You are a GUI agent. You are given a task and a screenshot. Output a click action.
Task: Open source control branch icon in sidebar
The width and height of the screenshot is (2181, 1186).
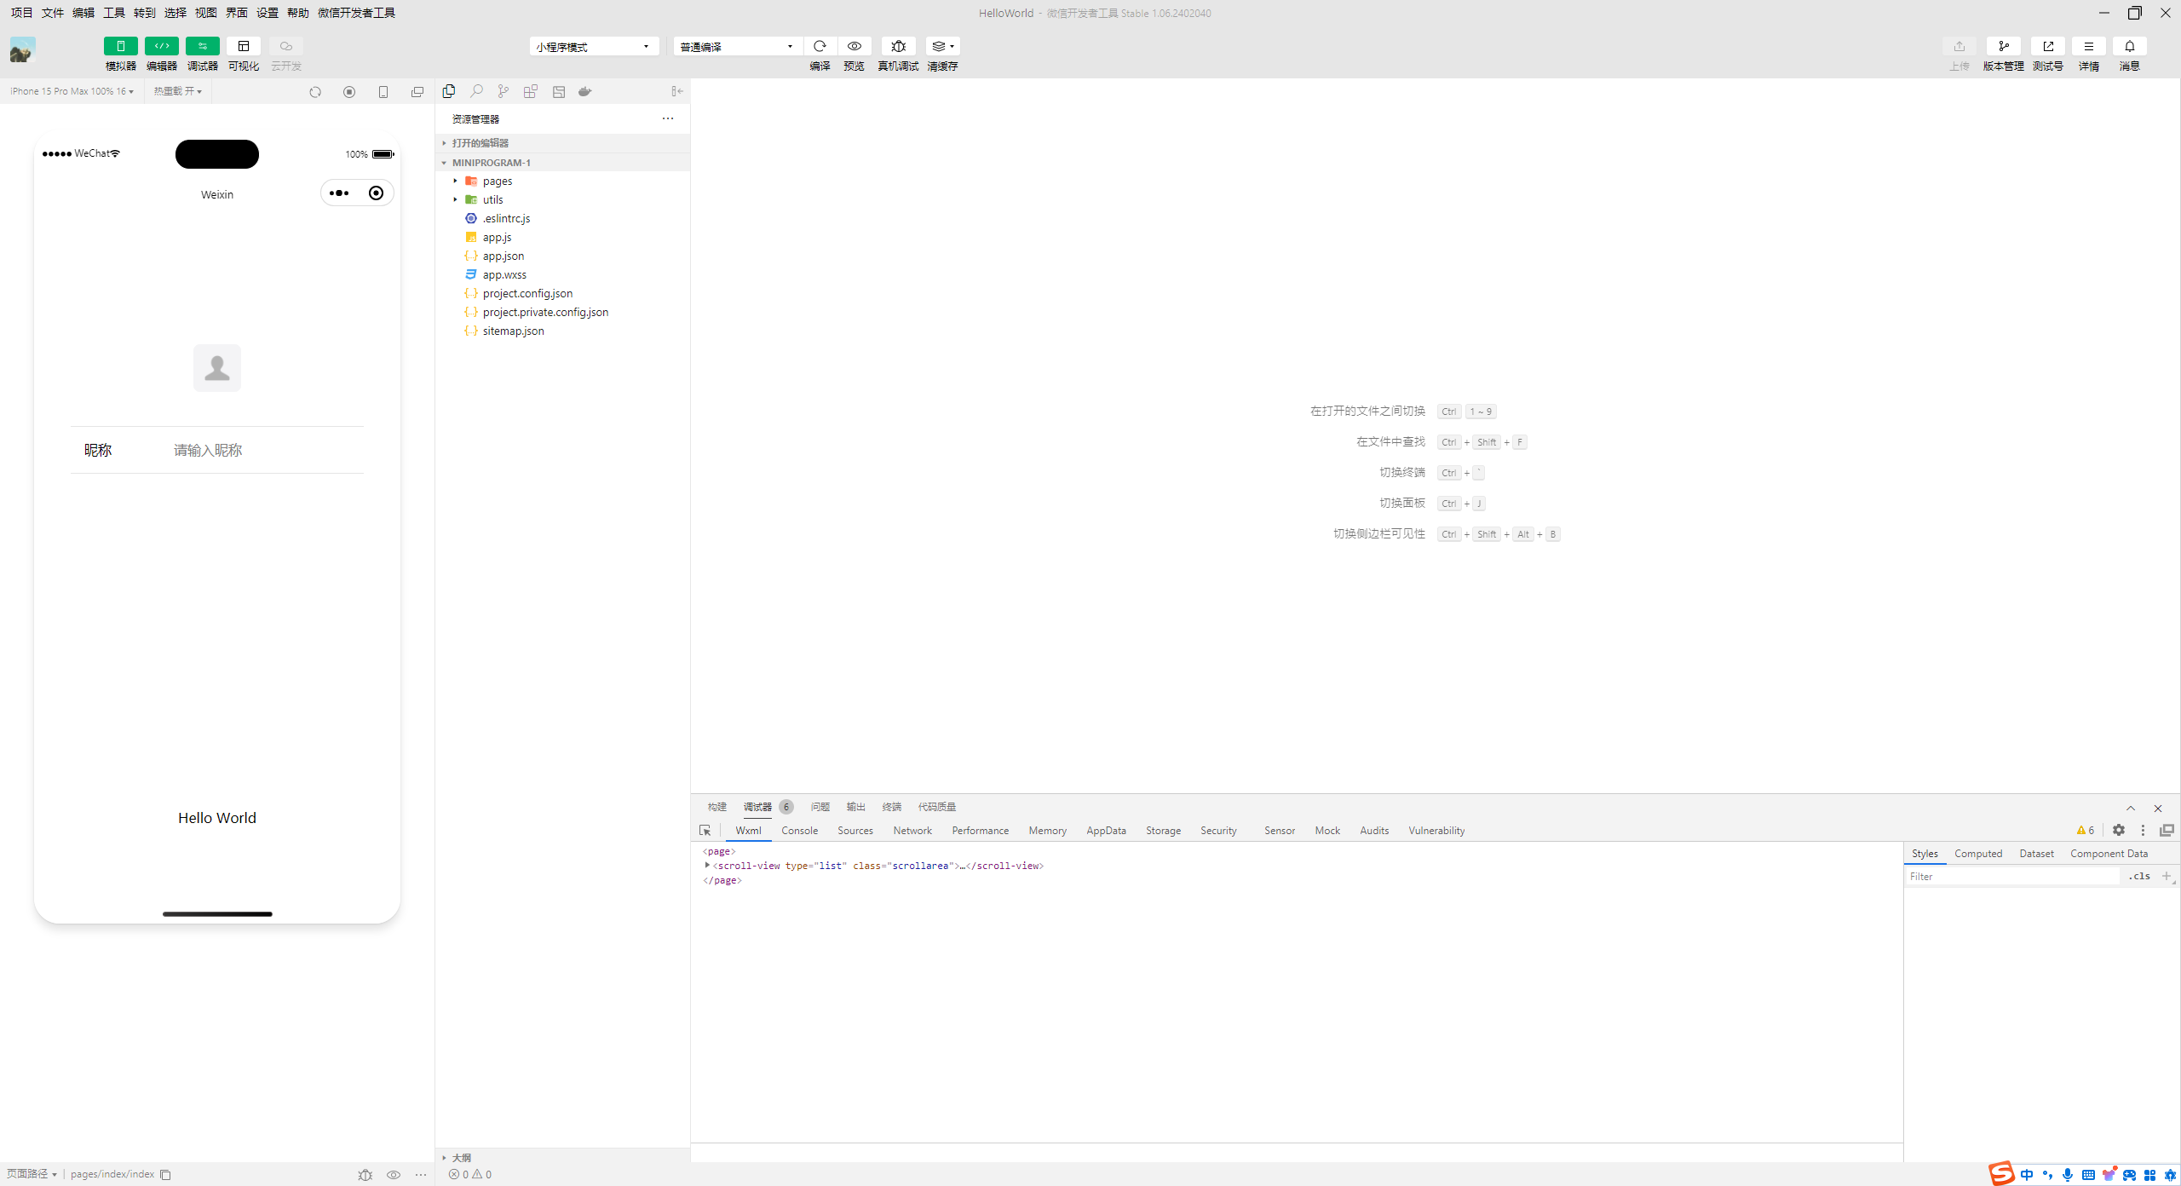[x=504, y=91]
